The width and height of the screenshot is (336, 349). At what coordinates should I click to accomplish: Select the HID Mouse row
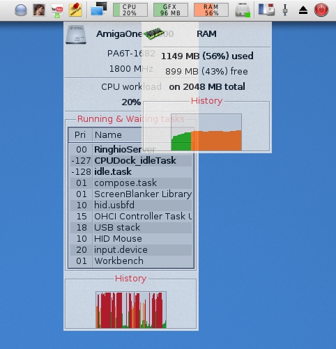pos(131,239)
